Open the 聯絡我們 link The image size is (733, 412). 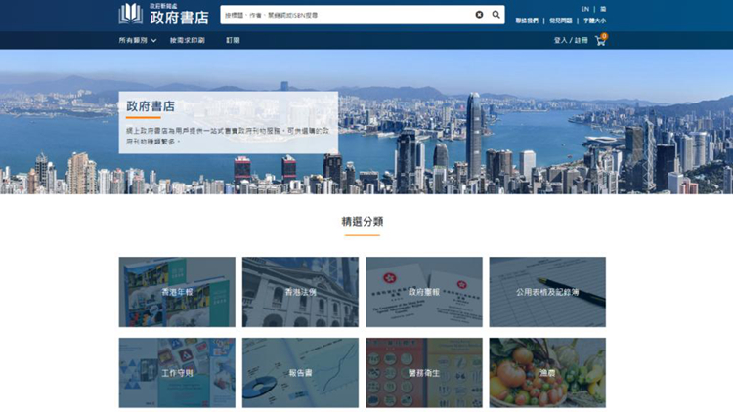pos(527,21)
